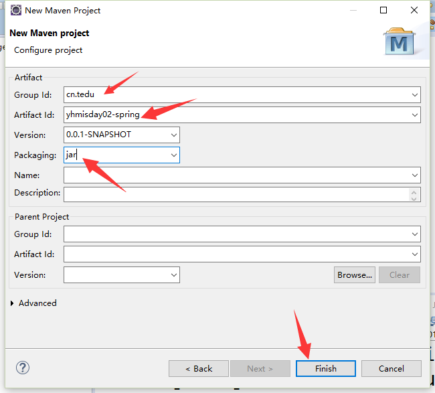The image size is (435, 393).
Task: Click the Group Id field containing cn.tedu
Action: [242, 95]
